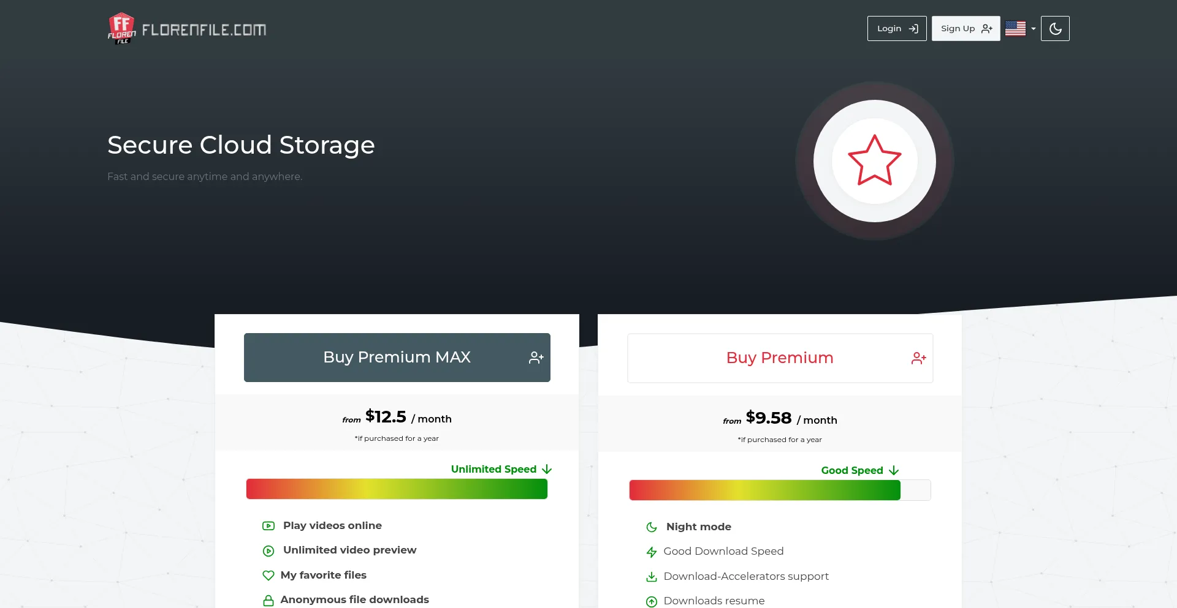This screenshot has width=1177, height=608.
Task: Click the Play videos online icon
Action: 269,526
